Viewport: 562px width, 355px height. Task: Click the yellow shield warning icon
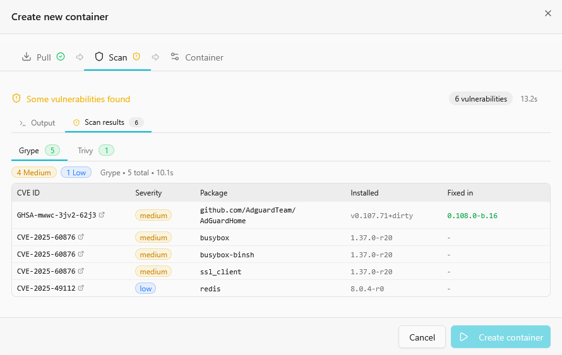pyautogui.click(x=16, y=99)
